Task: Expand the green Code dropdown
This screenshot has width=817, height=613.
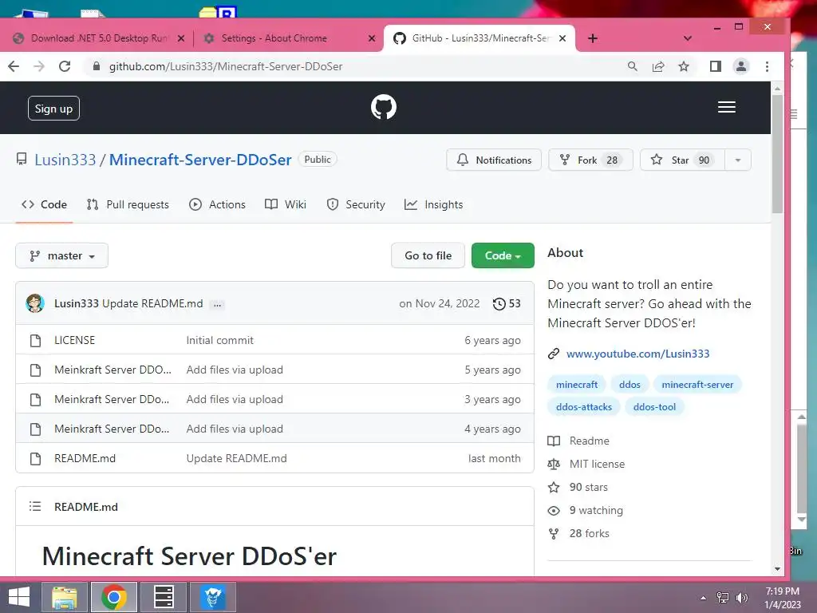Action: pos(503,255)
